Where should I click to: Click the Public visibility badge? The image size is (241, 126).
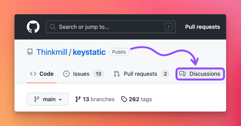click(x=119, y=52)
